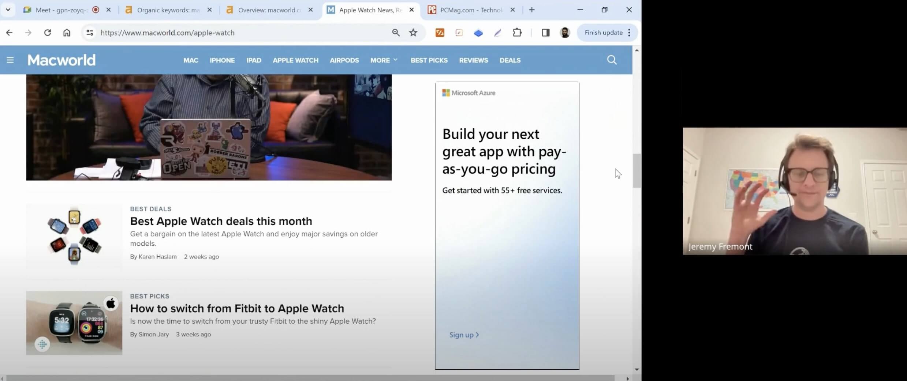Open a new browser tab
The height and width of the screenshot is (381, 907).
pos(532,10)
